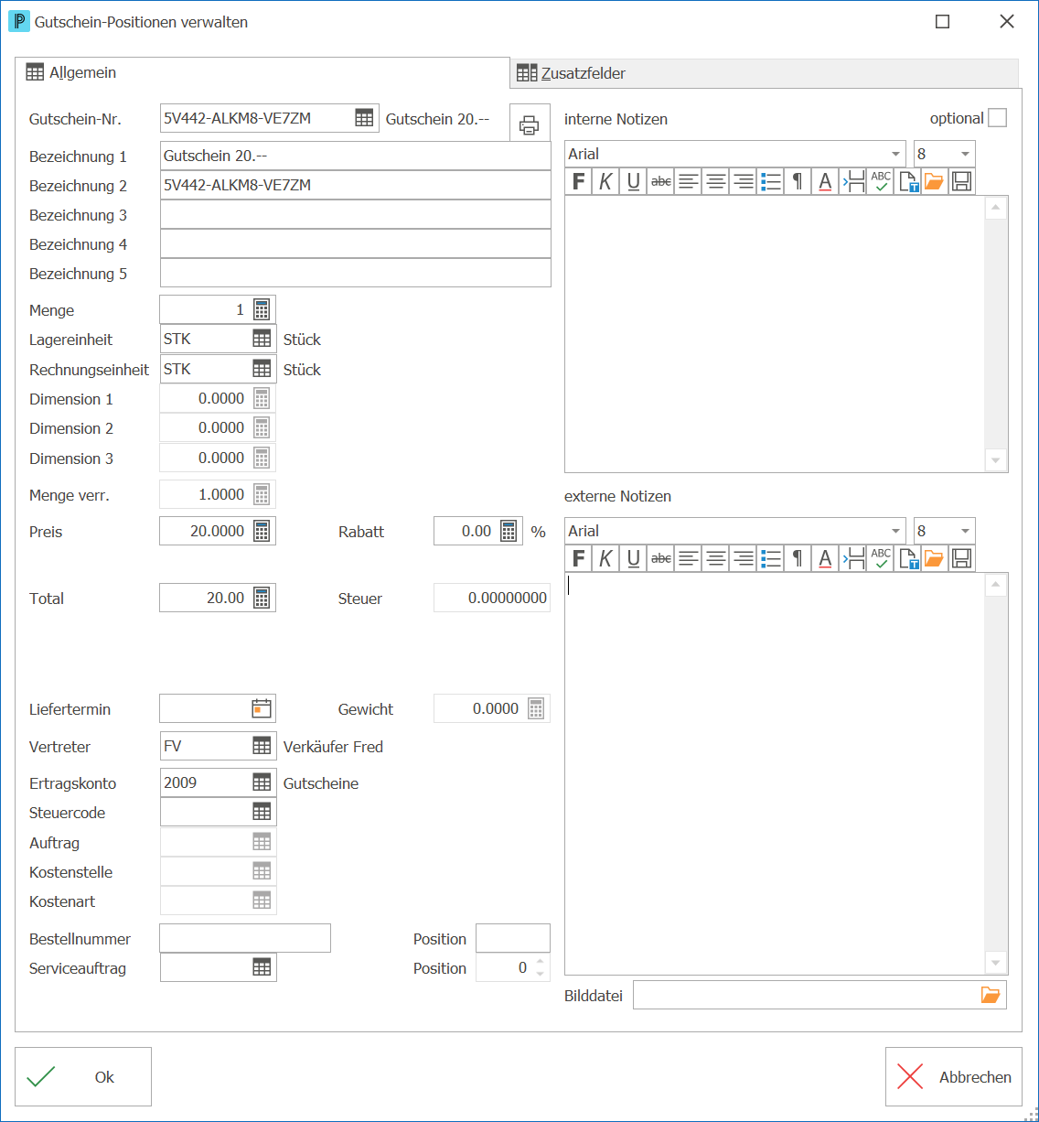Click into the Bezeichnung 1 field
This screenshot has width=1039, height=1122.
tap(356, 156)
